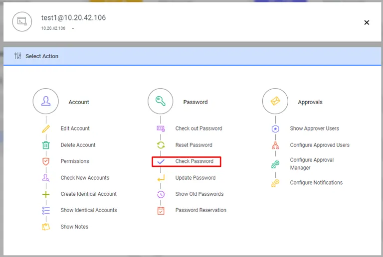Click the Approvals category envelope icon

click(x=275, y=101)
